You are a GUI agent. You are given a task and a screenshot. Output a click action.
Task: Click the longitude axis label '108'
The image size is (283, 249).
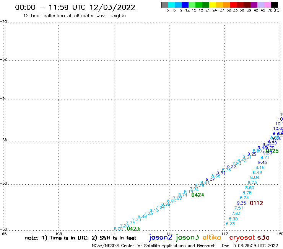(59, 234)
